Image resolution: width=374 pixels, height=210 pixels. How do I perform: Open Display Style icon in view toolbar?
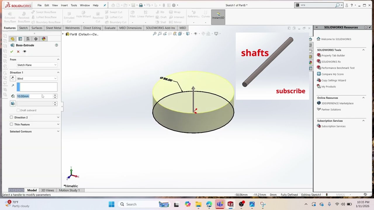[x=188, y=34]
